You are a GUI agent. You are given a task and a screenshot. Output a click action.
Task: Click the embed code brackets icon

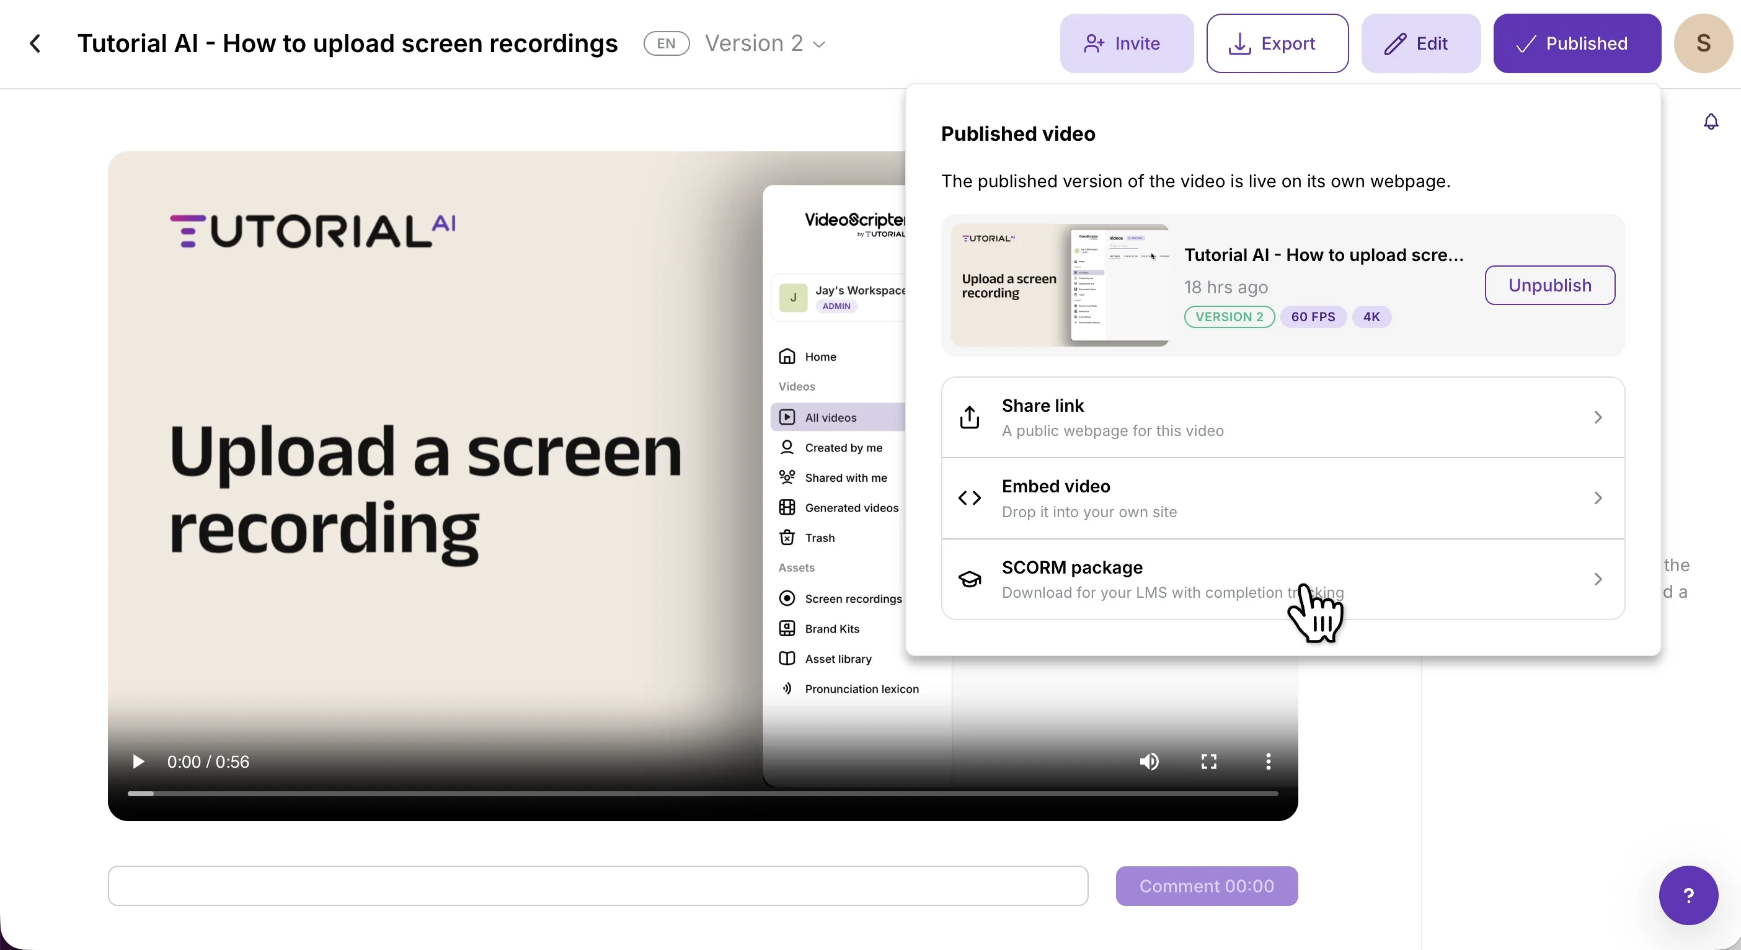pos(969,499)
